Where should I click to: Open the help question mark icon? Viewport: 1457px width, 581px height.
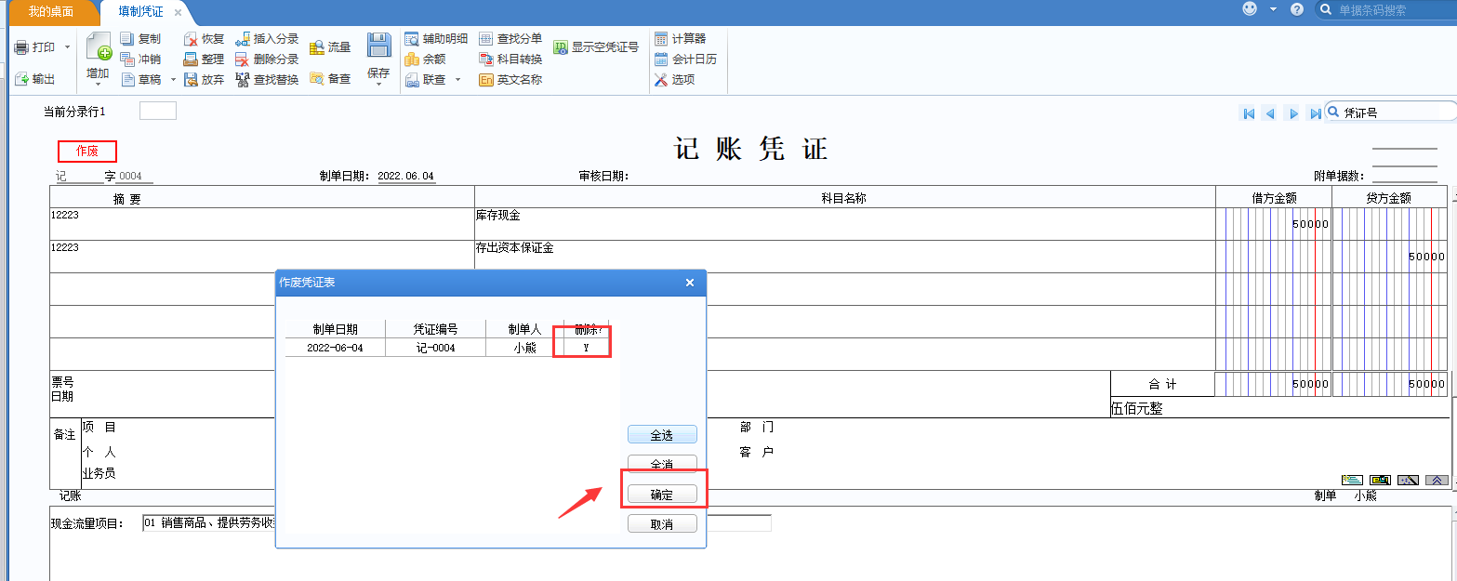pos(1297,9)
